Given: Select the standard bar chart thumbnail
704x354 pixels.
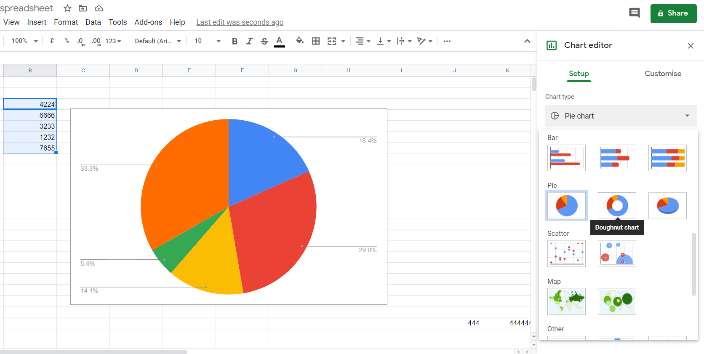Looking at the screenshot, I should click(x=566, y=158).
